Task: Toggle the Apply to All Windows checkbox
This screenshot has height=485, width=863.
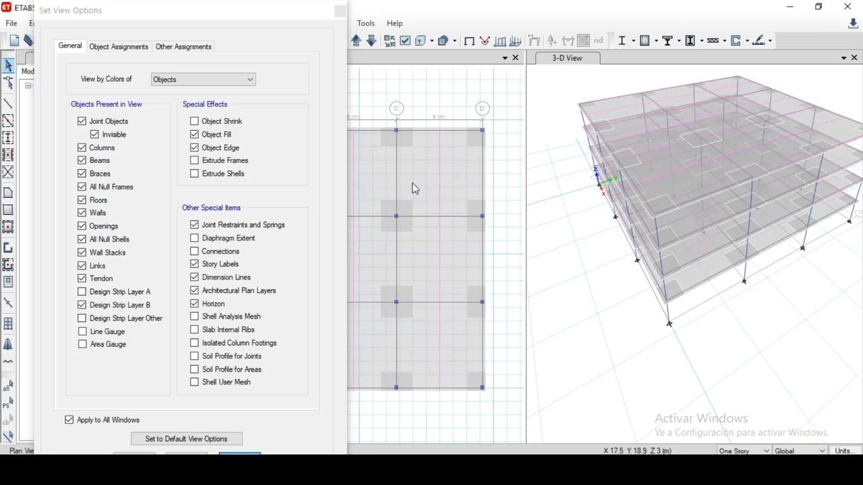Action: (69, 420)
